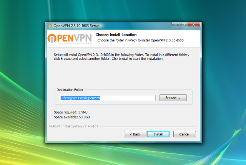Close the OpenVPN Setup window
This screenshot has height=165, width=246.
193,25
